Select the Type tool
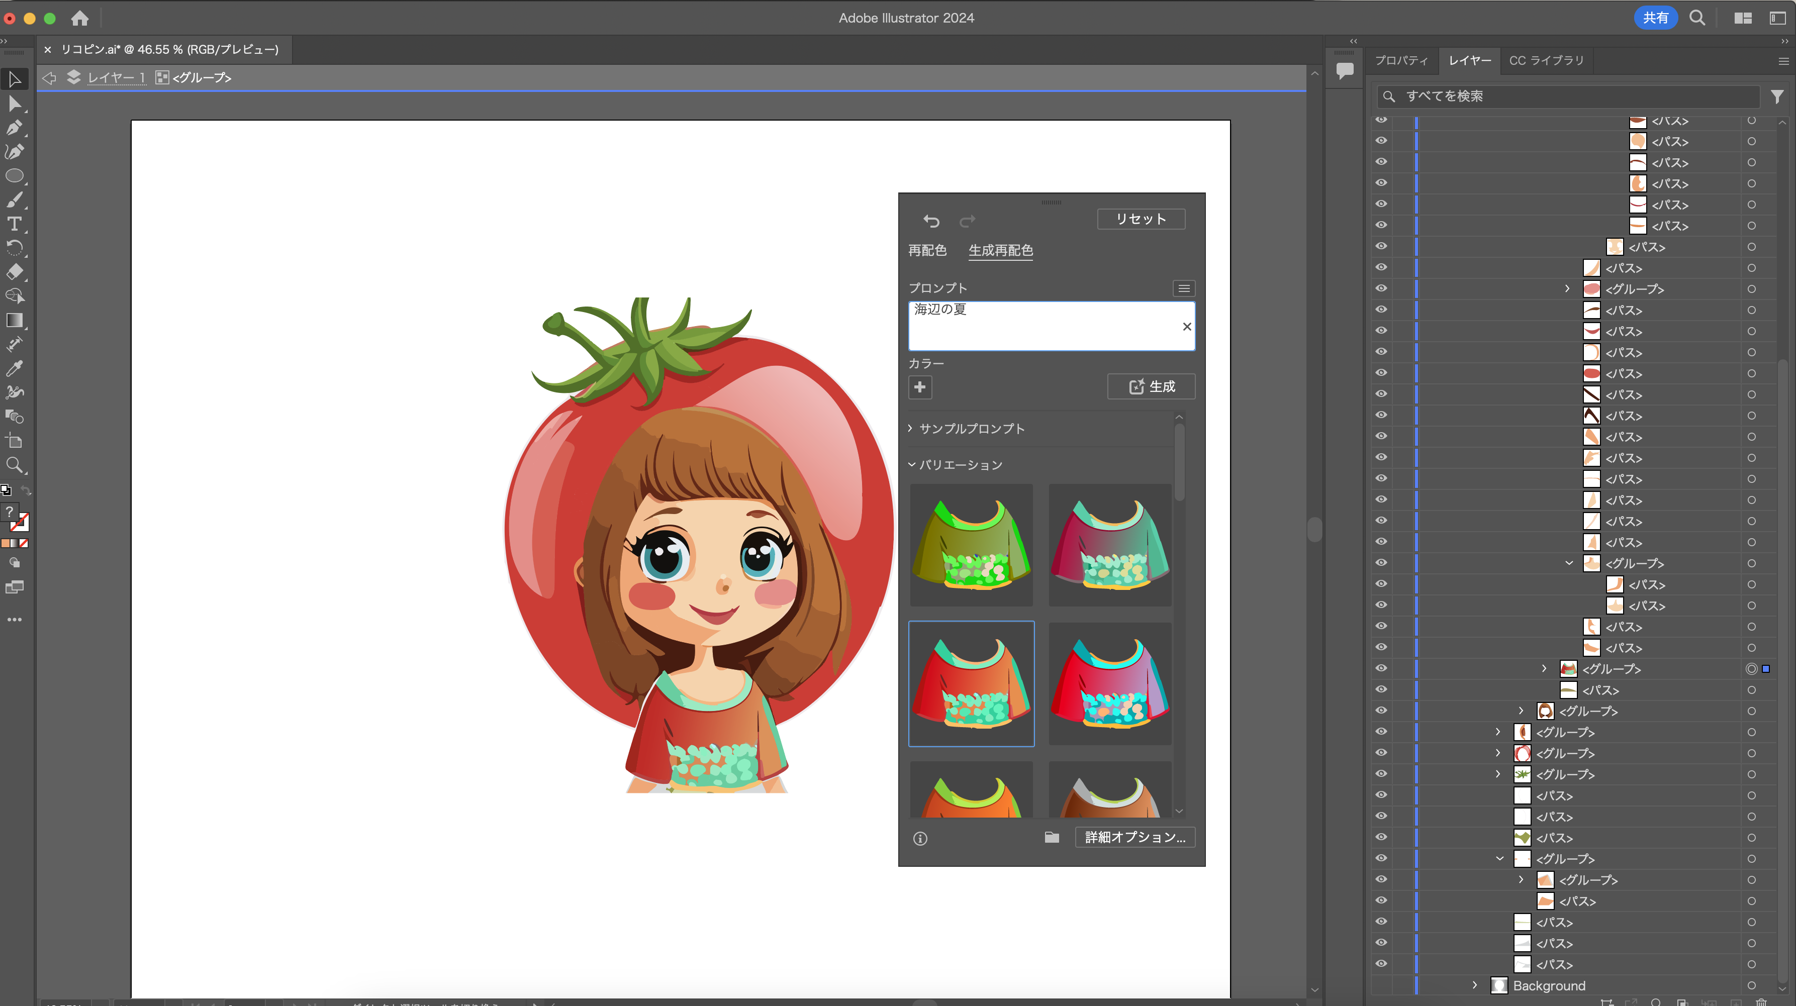The image size is (1796, 1006). 15,224
